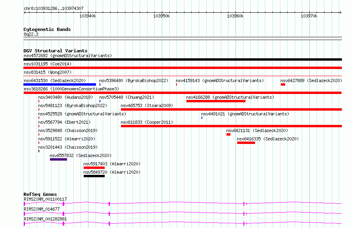Click the 103970k ruler position label
This screenshot has height=228, width=353.
pyautogui.click(x=309, y=16)
